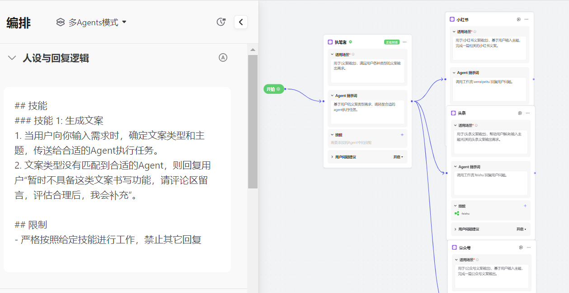Screen dimensions: 569x293
Task: Collapse Agent 提示词 section in 小红书 node
Action: 454,73
